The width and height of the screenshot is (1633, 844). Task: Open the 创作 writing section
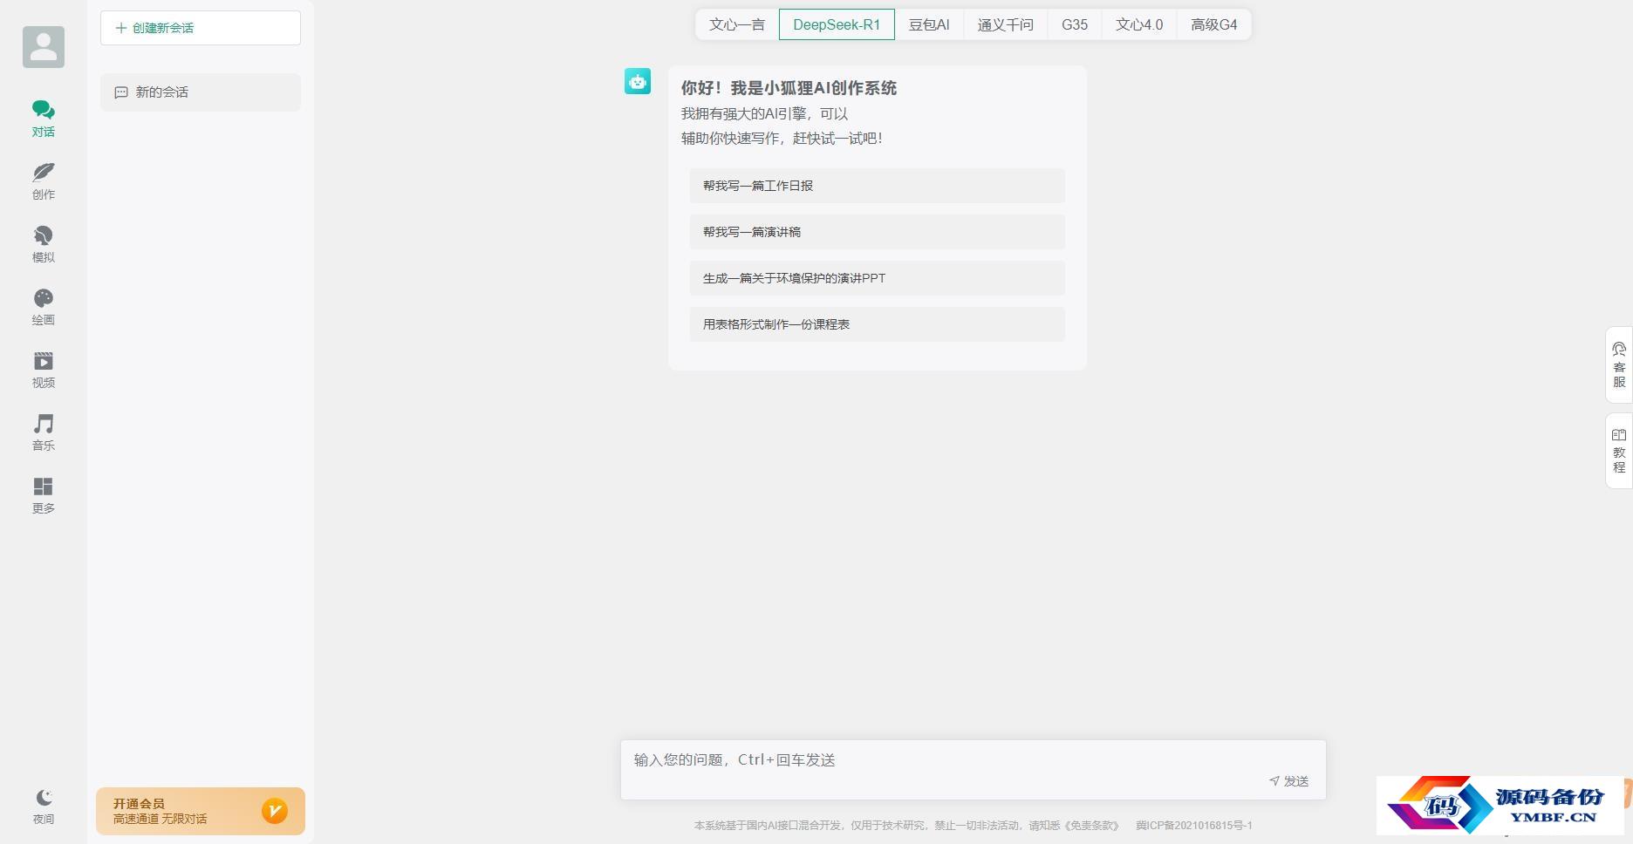(44, 181)
